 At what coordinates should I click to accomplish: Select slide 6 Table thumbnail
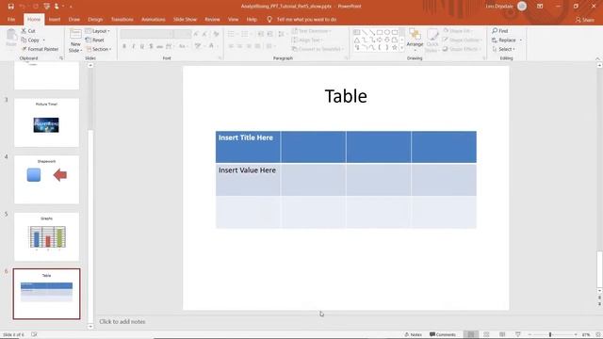pos(46,294)
